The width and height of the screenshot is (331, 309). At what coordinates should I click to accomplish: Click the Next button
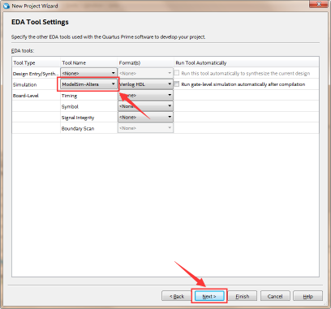pos(209,296)
